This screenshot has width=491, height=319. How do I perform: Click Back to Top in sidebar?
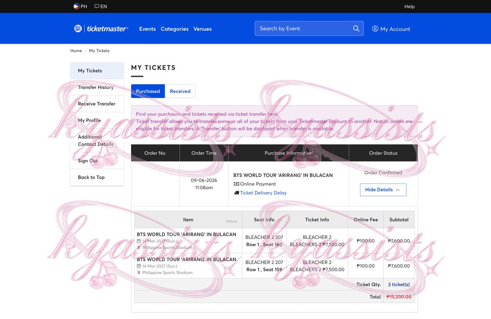[97, 177]
